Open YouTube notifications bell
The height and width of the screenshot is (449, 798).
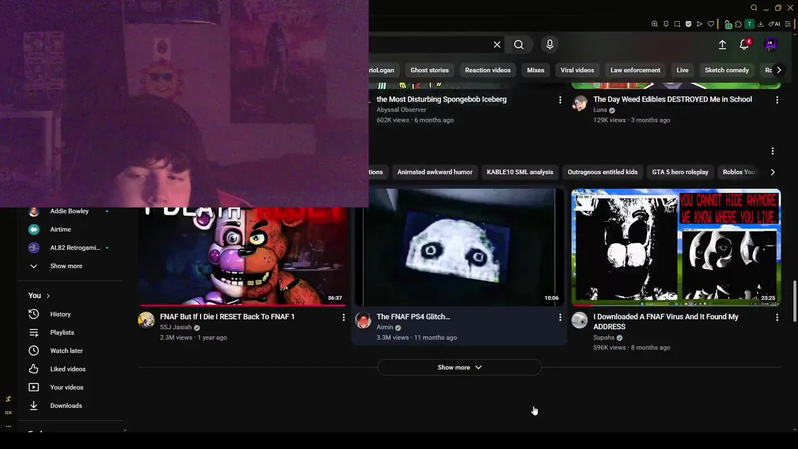744,45
